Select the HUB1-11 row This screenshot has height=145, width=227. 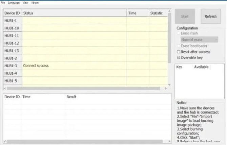click(x=85, y=35)
